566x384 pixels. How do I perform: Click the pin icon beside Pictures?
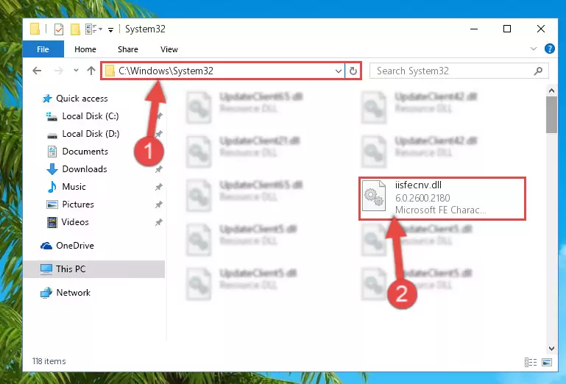158,205
